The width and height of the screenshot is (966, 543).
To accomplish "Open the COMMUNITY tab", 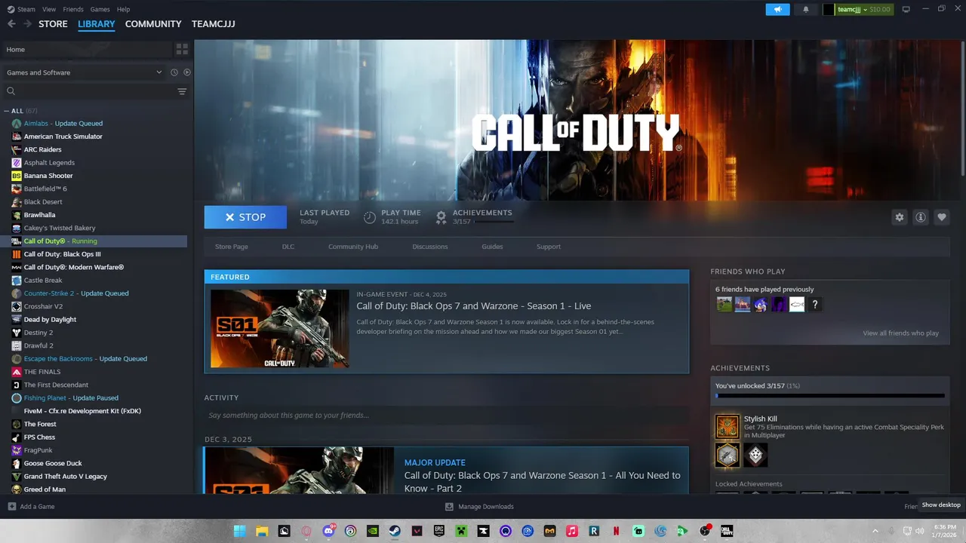I will point(153,24).
